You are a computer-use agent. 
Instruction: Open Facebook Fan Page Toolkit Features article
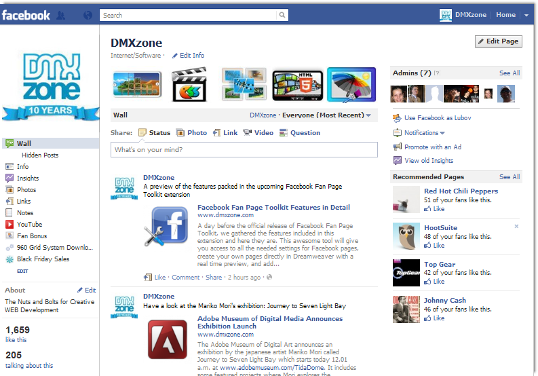pyautogui.click(x=273, y=208)
